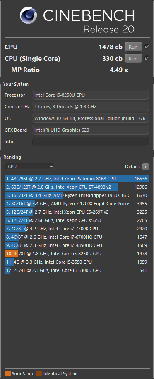Run the CPU multi-core benchmark
The image size is (154, 379).
pos(133,47)
